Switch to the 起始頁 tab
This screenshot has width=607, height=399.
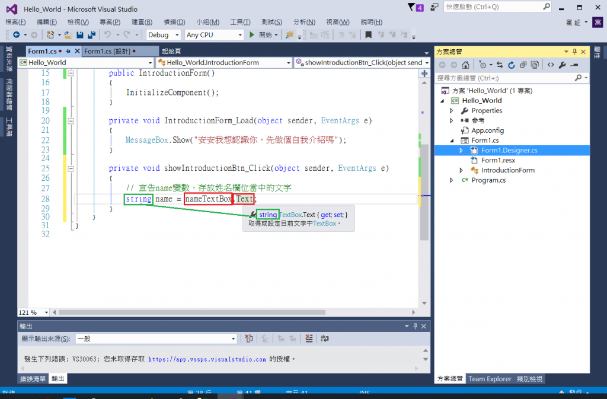point(171,51)
